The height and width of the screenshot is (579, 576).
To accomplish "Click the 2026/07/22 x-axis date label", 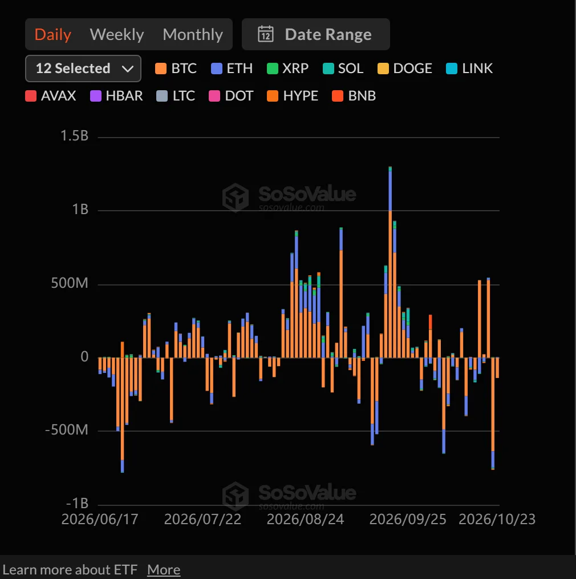I will click(x=202, y=519).
